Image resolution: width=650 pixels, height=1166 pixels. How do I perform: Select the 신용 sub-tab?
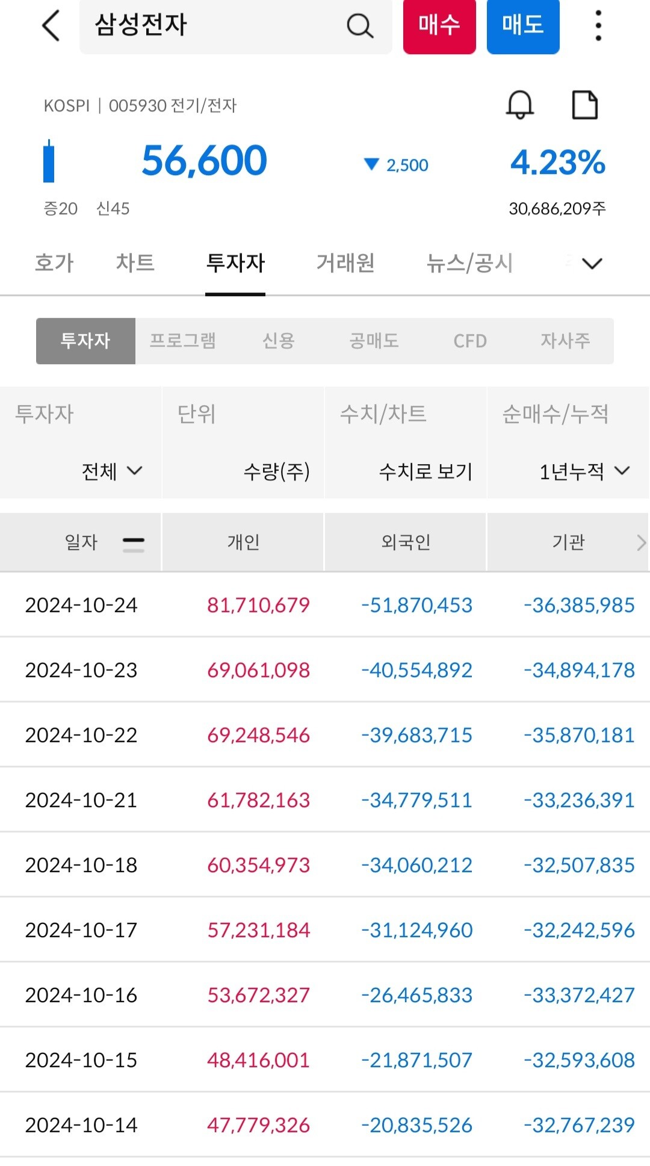278,341
